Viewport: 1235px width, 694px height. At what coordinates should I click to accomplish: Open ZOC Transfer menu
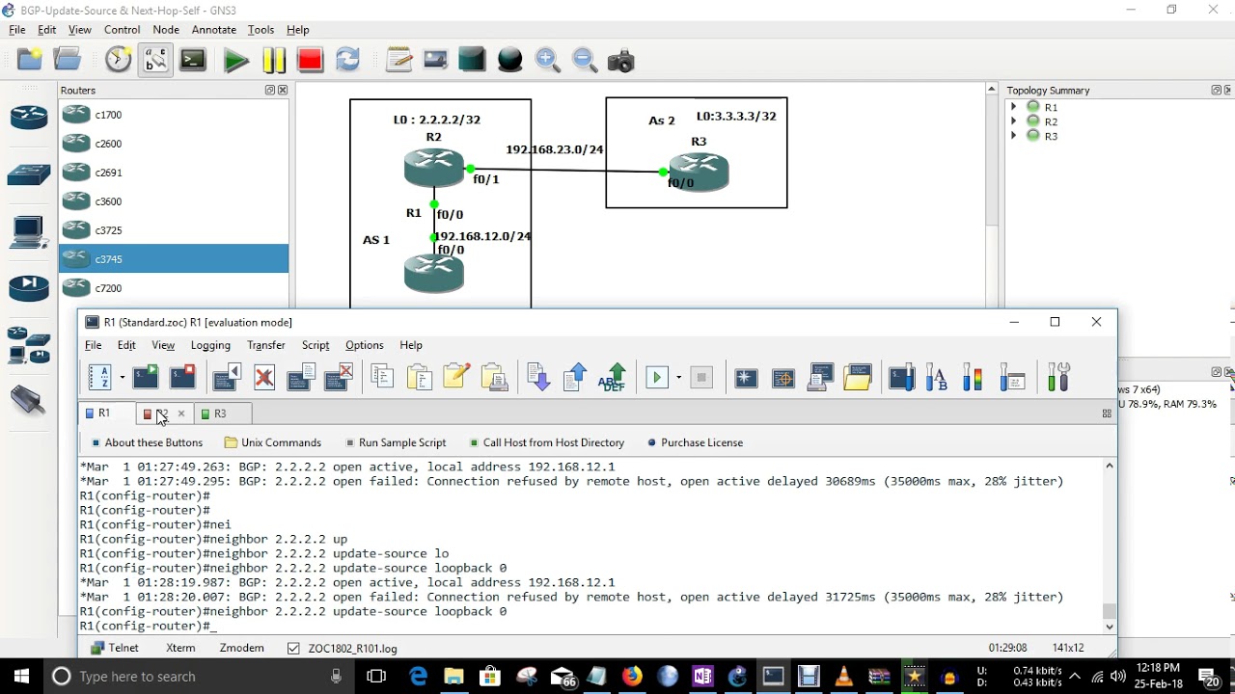click(265, 345)
